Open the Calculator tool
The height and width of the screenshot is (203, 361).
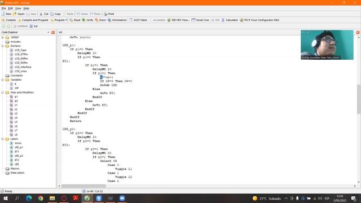(x=230, y=20)
